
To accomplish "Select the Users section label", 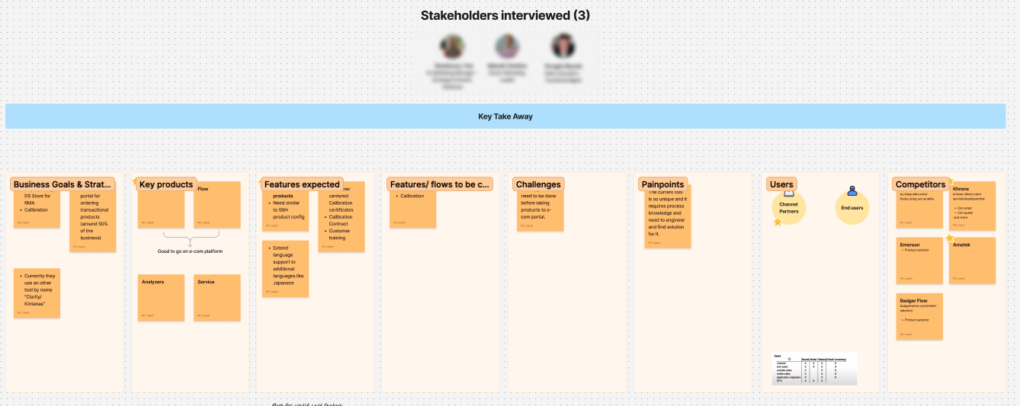I will 781,184.
